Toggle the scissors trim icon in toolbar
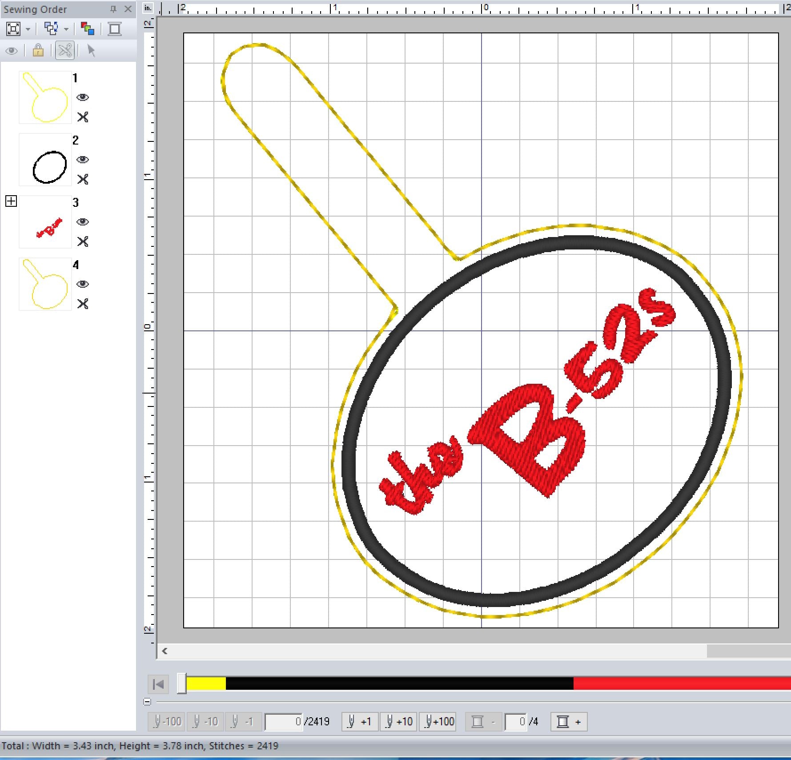The width and height of the screenshot is (791, 760). (65, 50)
